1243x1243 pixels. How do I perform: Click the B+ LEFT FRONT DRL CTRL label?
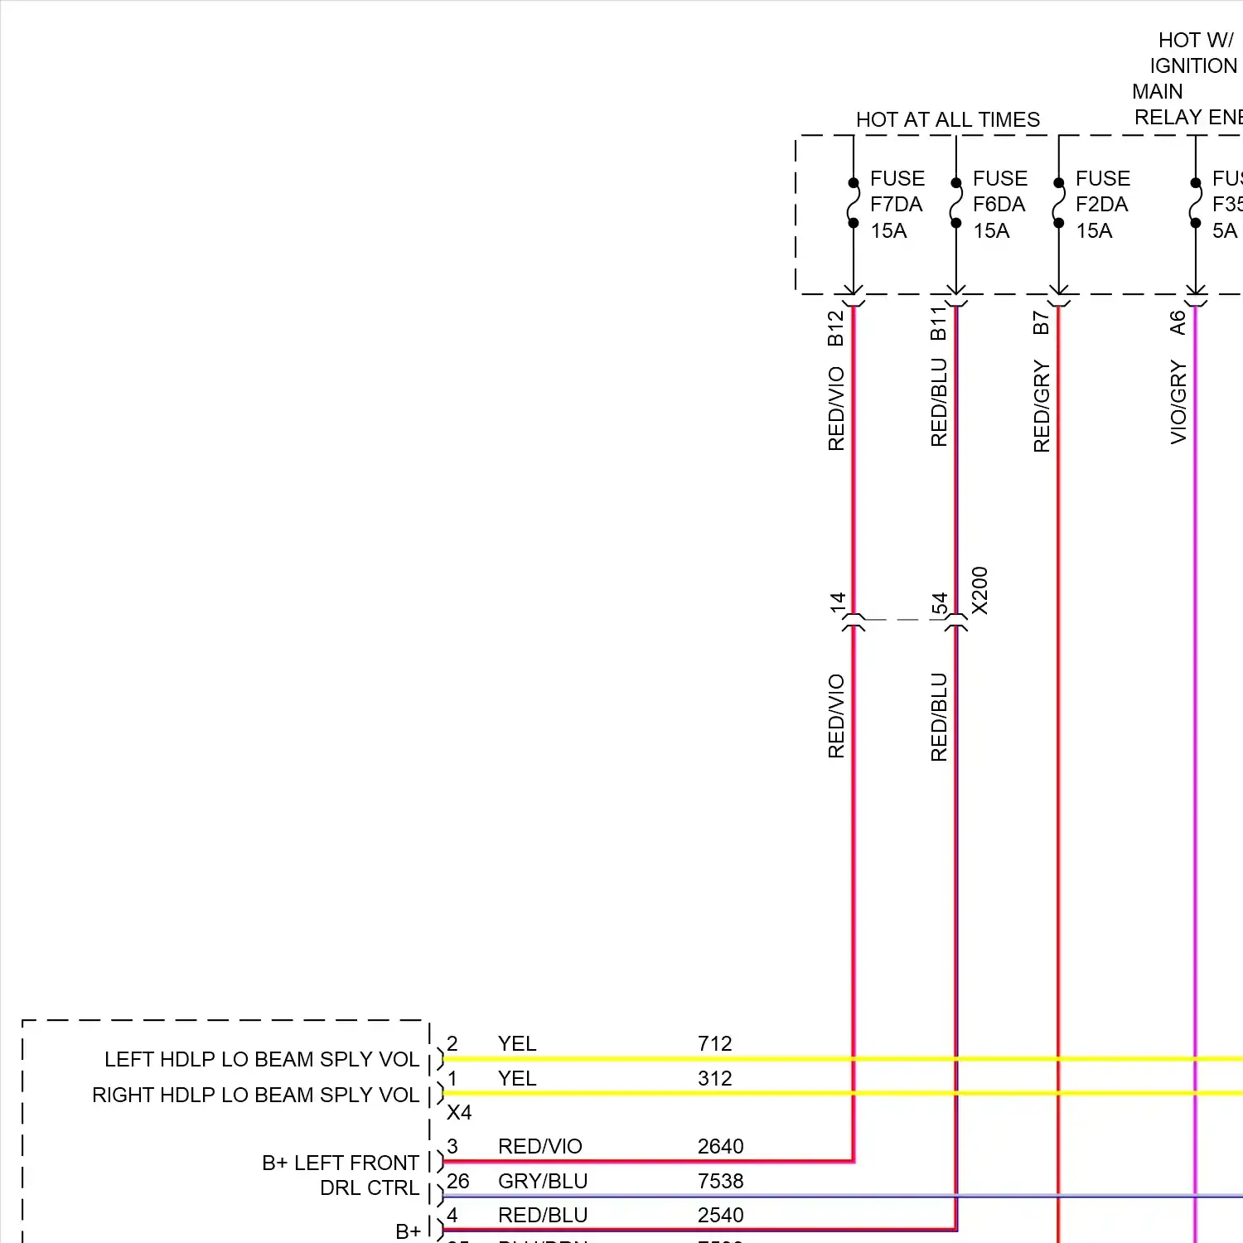[x=340, y=1175]
